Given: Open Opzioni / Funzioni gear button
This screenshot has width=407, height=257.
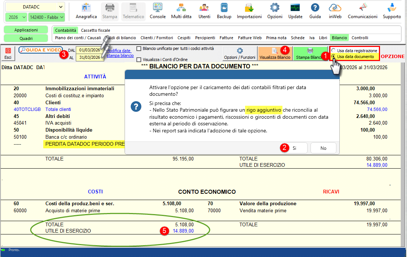Looking at the screenshot, I should click(x=240, y=54).
